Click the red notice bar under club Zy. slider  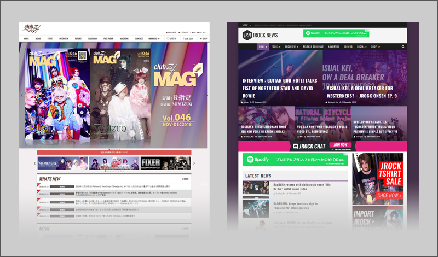(114, 153)
